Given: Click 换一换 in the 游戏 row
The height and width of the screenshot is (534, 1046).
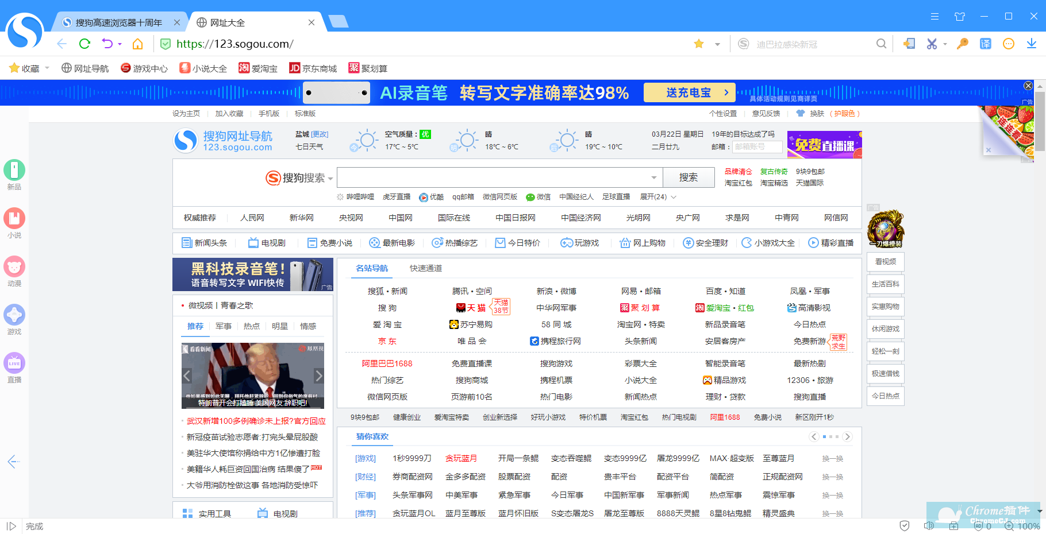Looking at the screenshot, I should tap(833, 459).
